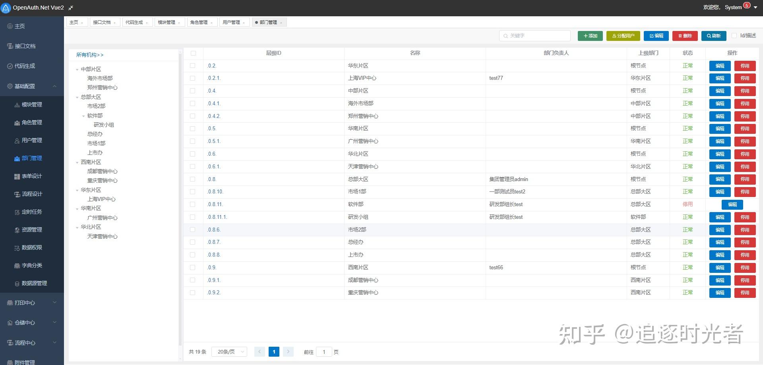This screenshot has height=365, width=763.
Task: Switch to the 角色管理 tab
Action: [x=199, y=22]
